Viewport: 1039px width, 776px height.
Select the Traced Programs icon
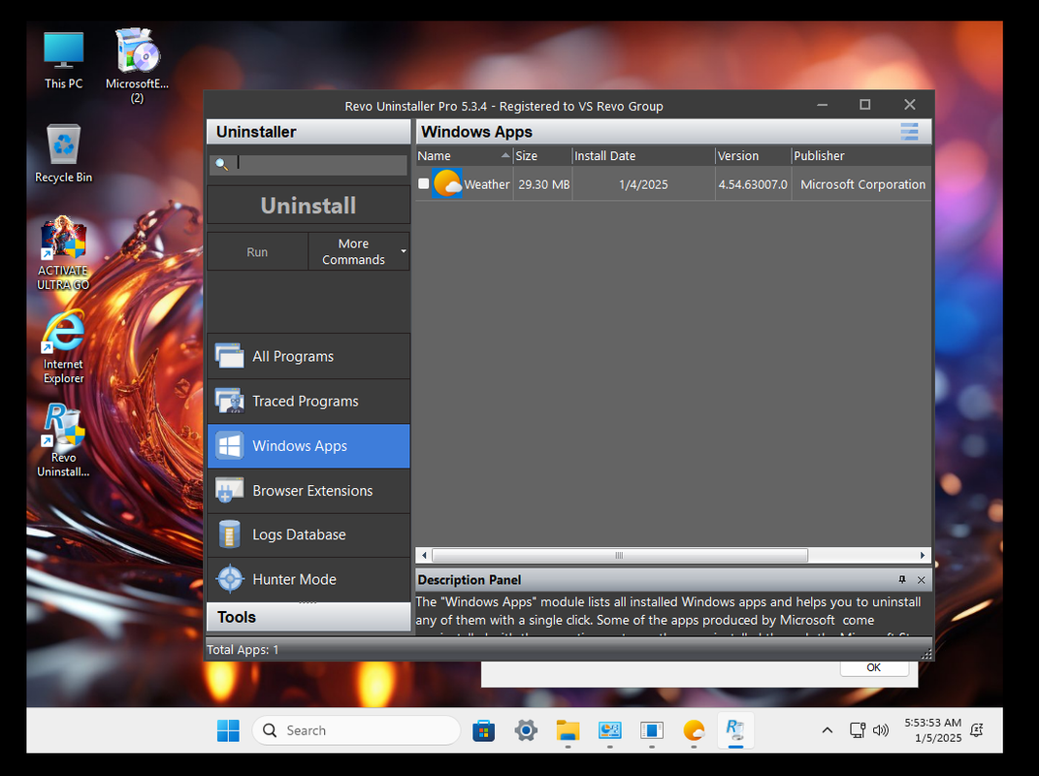click(229, 401)
